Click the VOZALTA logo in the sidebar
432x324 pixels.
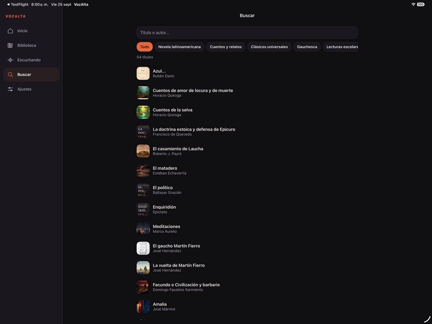click(x=16, y=16)
